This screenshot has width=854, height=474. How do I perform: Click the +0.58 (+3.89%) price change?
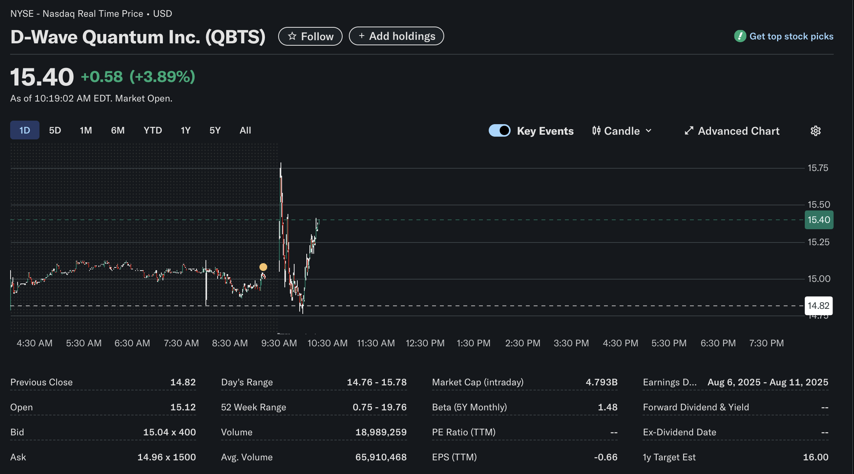(138, 77)
